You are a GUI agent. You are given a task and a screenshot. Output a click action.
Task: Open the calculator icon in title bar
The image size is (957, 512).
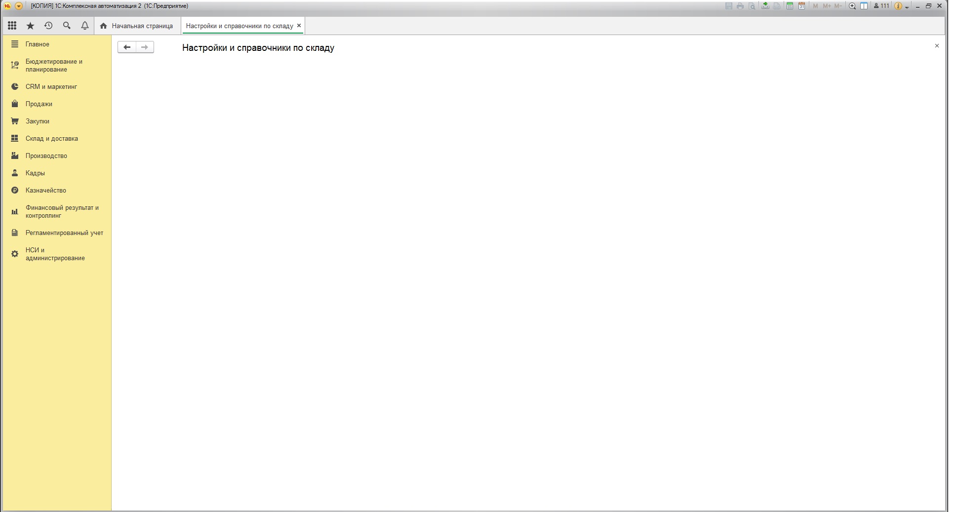pyautogui.click(x=790, y=6)
